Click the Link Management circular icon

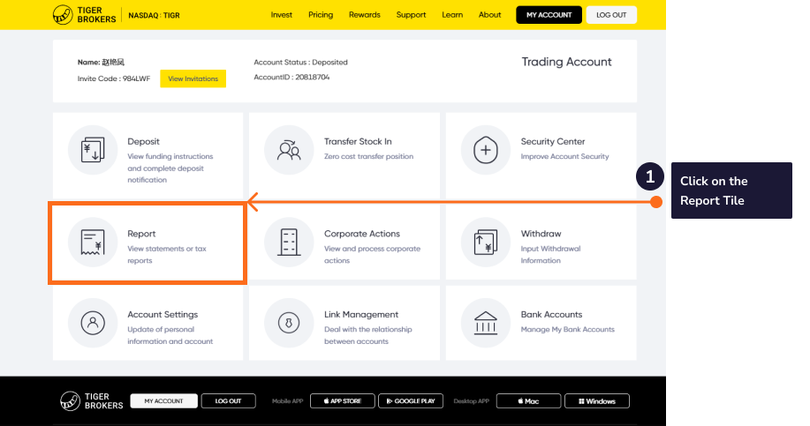[289, 323]
